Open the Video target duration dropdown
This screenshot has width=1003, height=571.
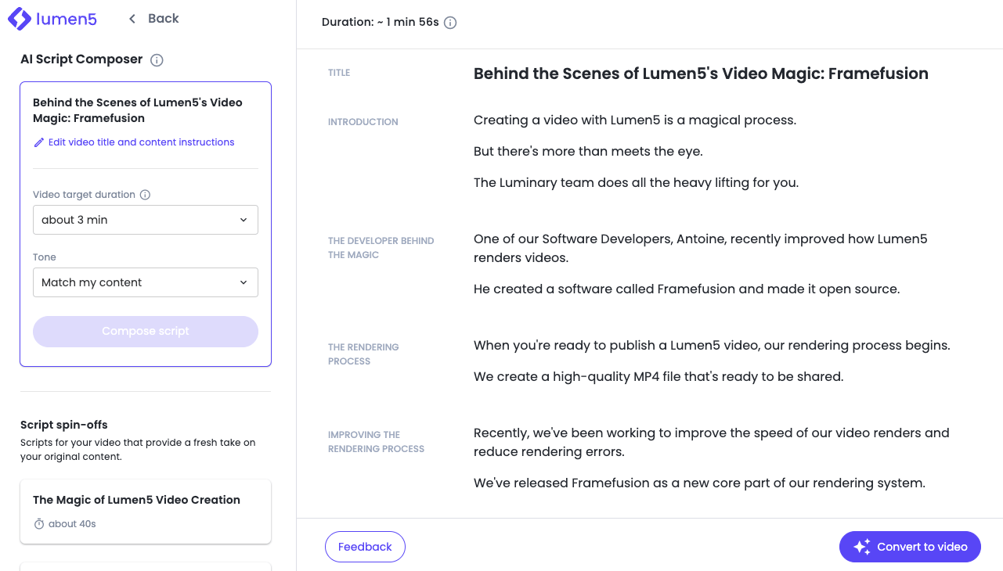click(x=146, y=220)
